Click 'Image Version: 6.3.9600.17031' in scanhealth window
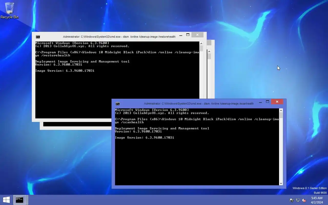328x205 pixels. pyautogui.click(x=145, y=138)
